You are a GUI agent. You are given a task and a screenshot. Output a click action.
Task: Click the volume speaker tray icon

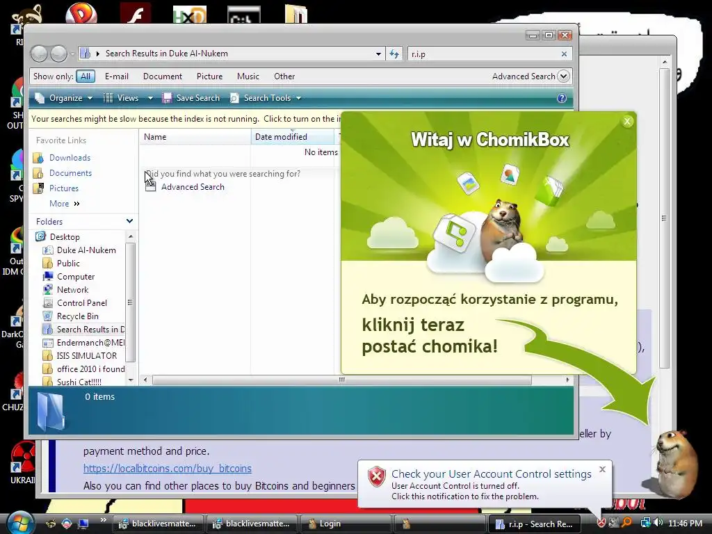[x=658, y=523]
